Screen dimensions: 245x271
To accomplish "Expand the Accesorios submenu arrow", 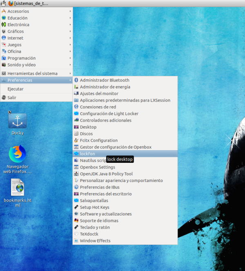I will click(70, 11).
